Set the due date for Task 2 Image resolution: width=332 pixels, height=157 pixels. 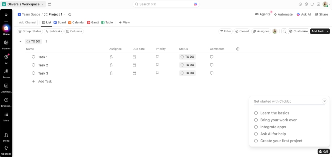point(134,65)
